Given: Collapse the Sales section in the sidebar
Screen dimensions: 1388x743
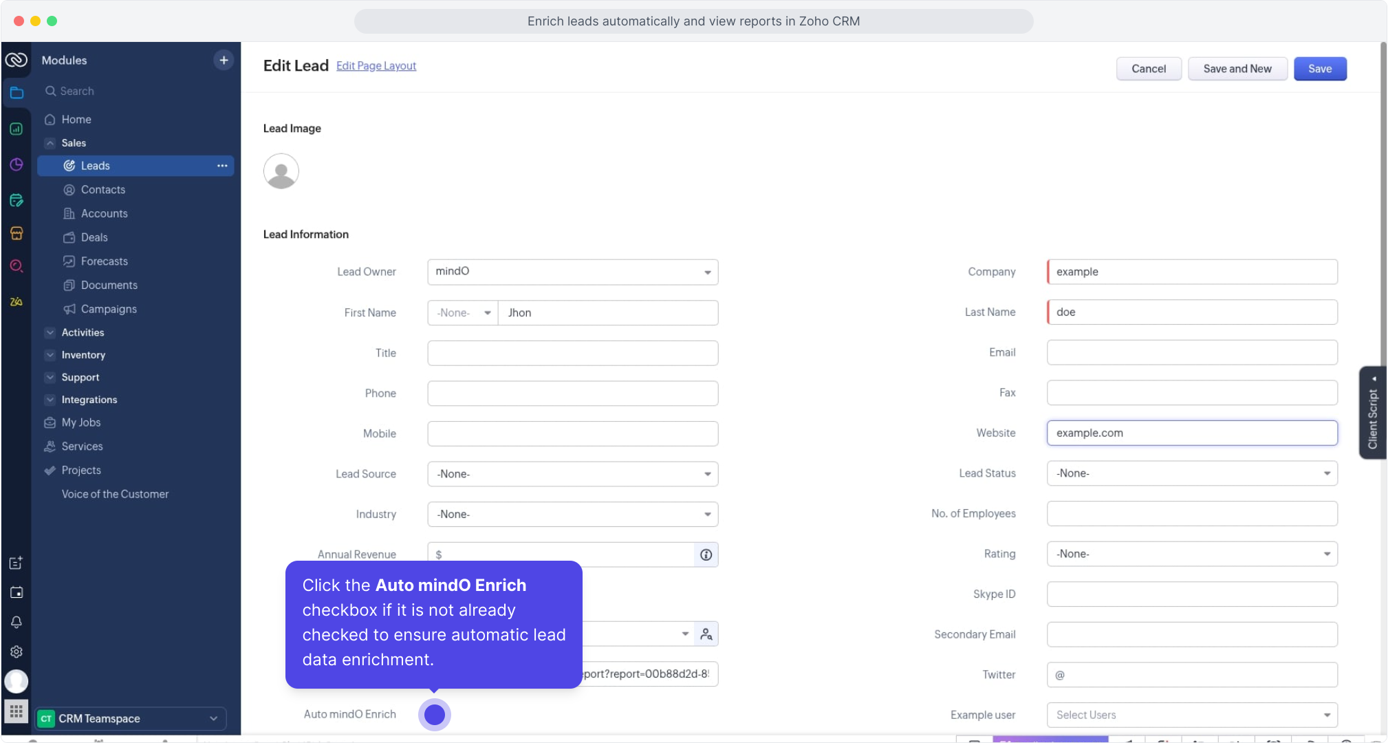Looking at the screenshot, I should pos(50,143).
